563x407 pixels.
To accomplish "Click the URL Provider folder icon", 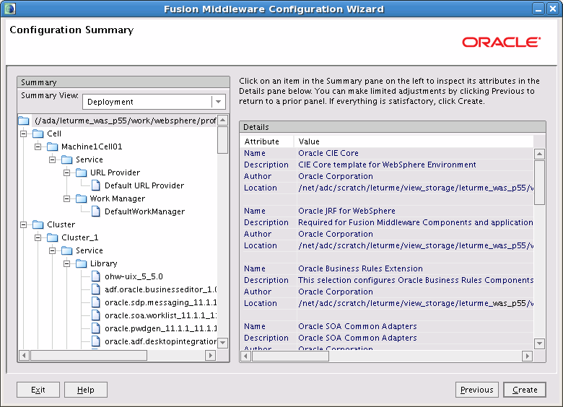I will [x=81, y=172].
